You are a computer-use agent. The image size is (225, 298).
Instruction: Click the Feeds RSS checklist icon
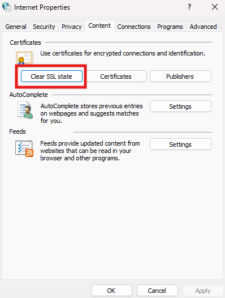pos(24,148)
